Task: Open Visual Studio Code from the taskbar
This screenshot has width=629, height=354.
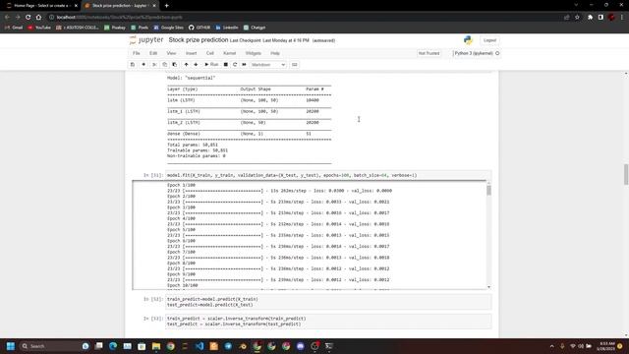Action: pos(200,346)
